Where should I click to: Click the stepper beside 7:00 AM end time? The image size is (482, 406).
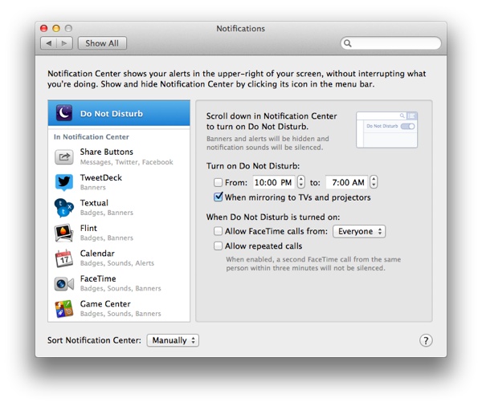pos(374,183)
